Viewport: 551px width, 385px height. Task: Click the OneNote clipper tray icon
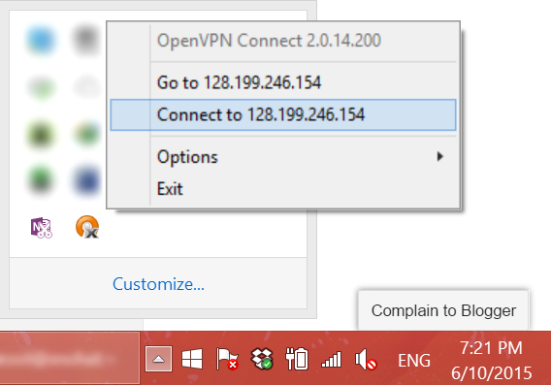(42, 228)
